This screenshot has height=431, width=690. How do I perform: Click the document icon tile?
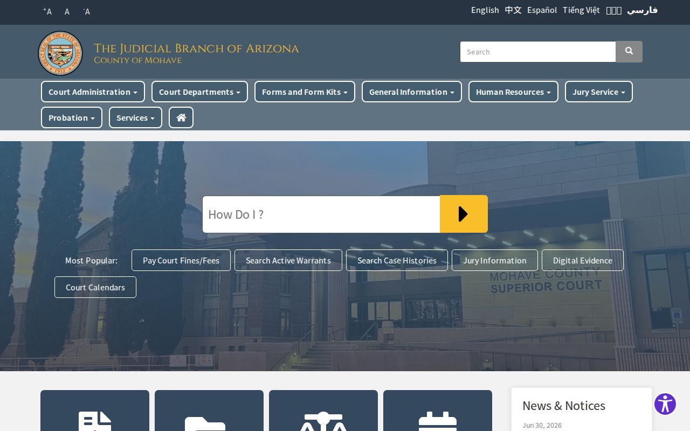[95, 411]
